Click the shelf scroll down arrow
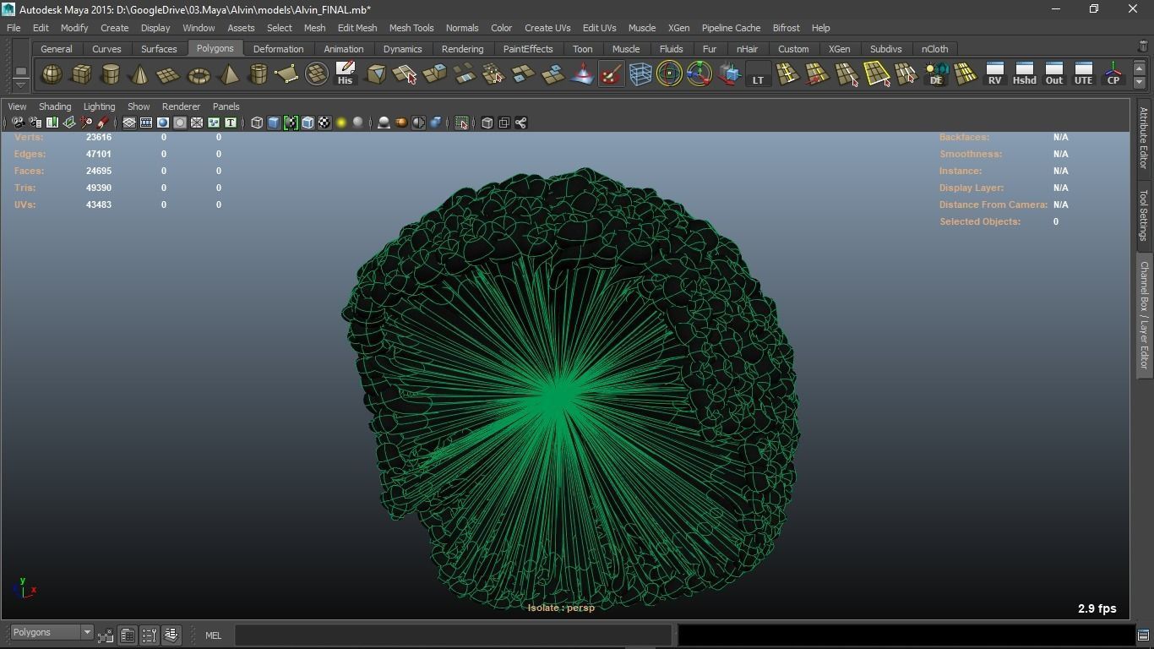The height and width of the screenshot is (649, 1154). click(1139, 82)
